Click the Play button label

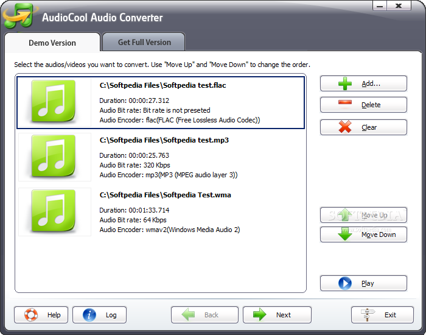point(368,283)
